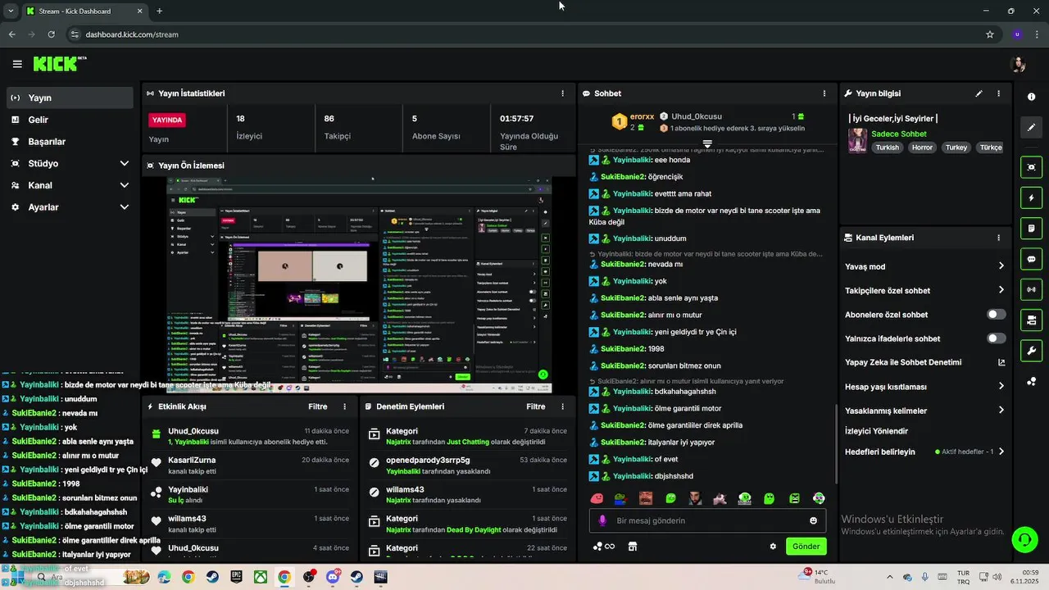
Task: Open Hedefleri belirleyin arrow
Action: 1001,452
